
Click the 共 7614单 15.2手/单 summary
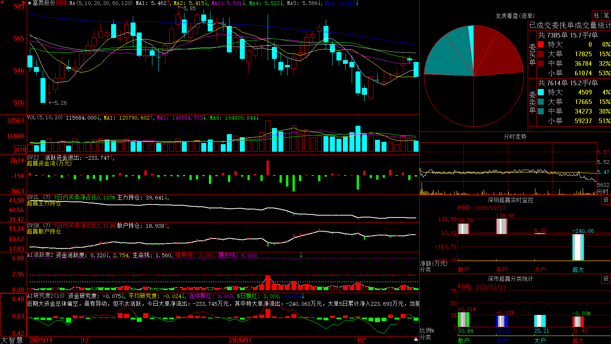click(568, 83)
